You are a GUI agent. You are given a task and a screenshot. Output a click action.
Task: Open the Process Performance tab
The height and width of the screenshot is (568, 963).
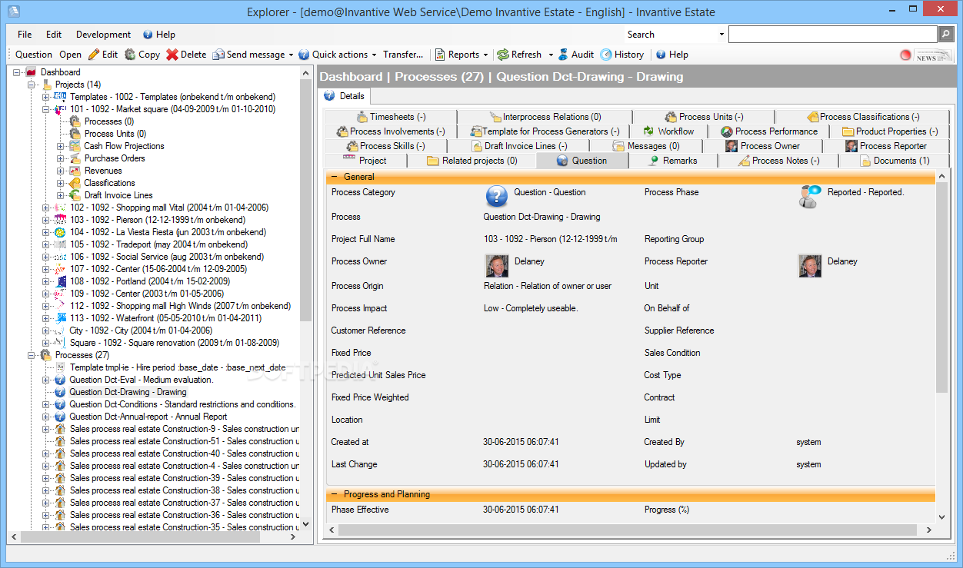(x=768, y=131)
